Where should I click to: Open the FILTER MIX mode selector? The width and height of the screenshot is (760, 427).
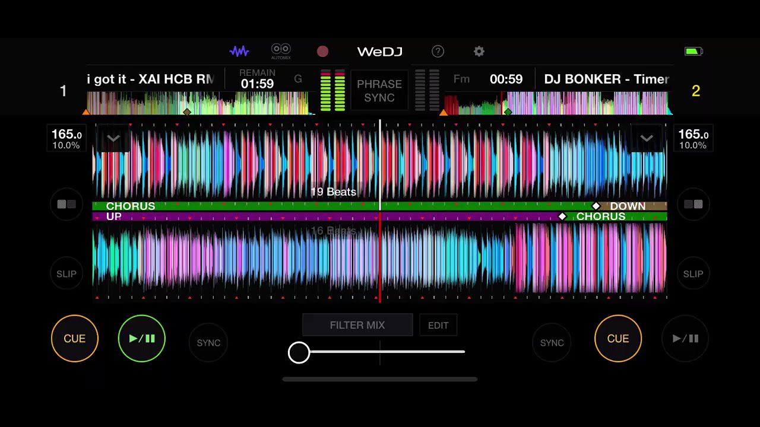(x=357, y=325)
